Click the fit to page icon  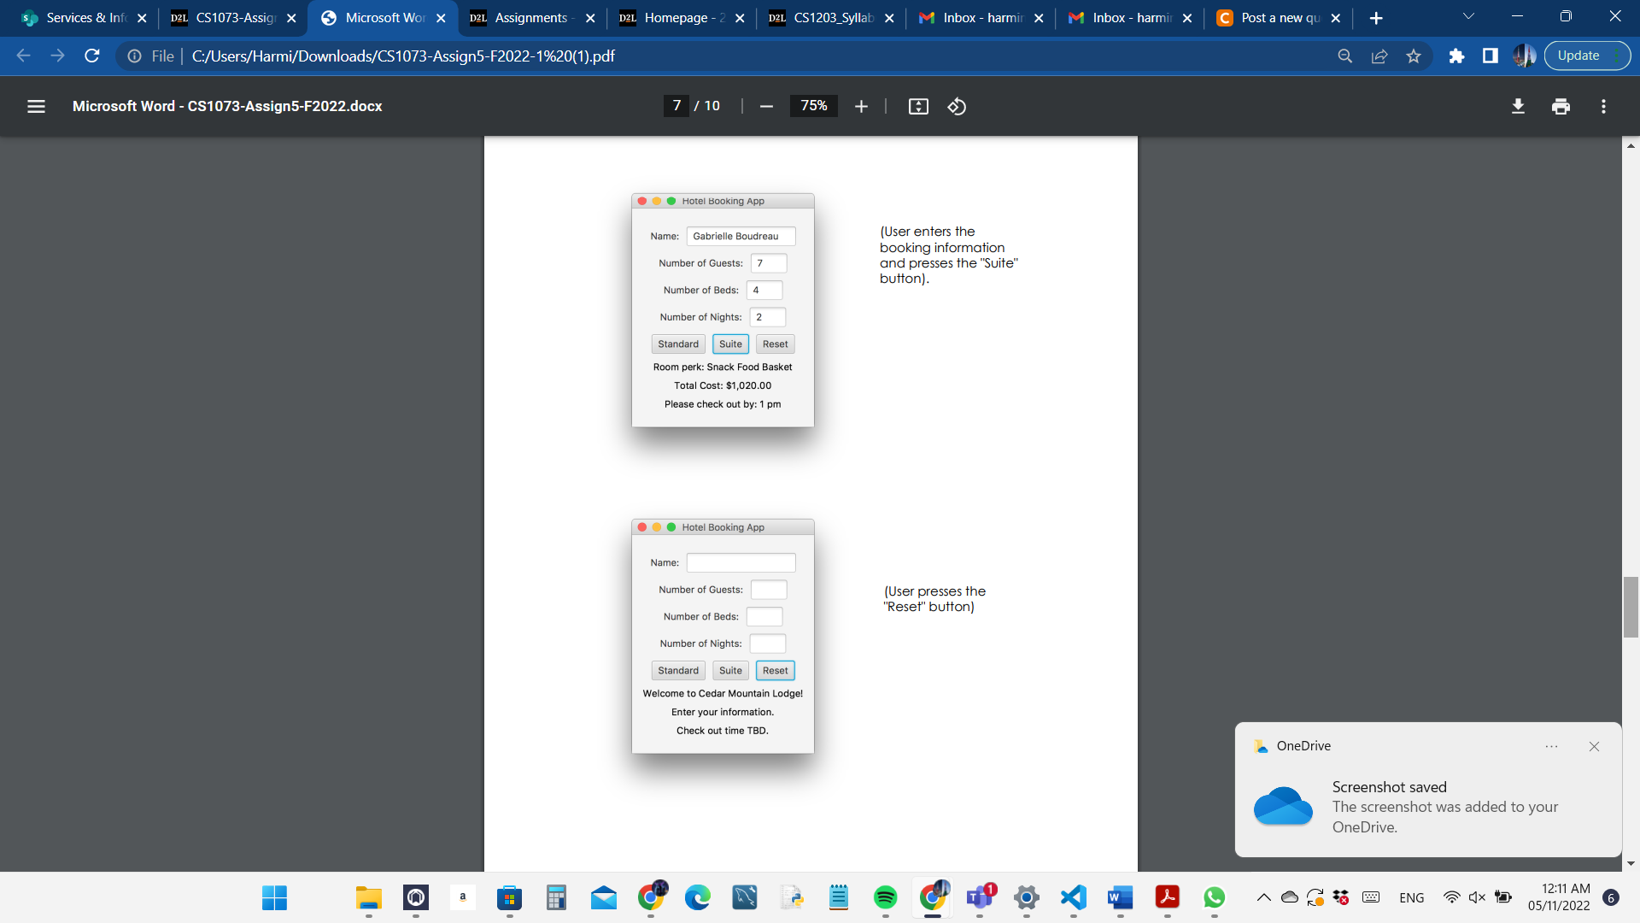918,106
